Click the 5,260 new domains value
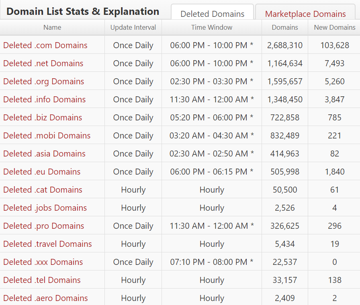 335,81
